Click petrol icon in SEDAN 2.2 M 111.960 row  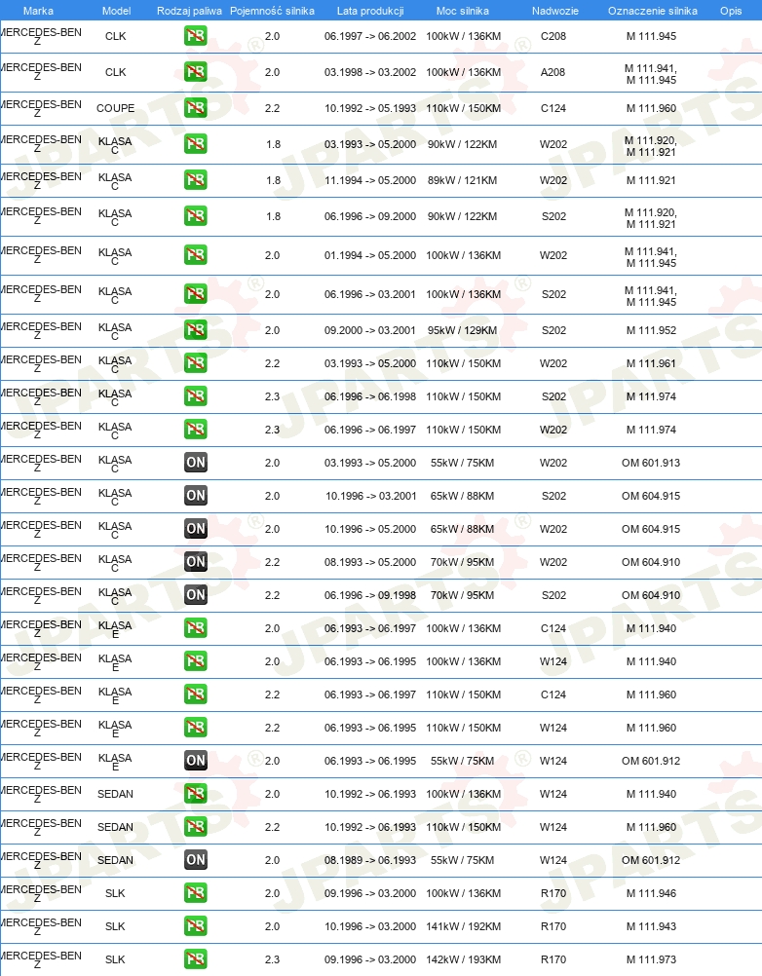click(x=196, y=827)
